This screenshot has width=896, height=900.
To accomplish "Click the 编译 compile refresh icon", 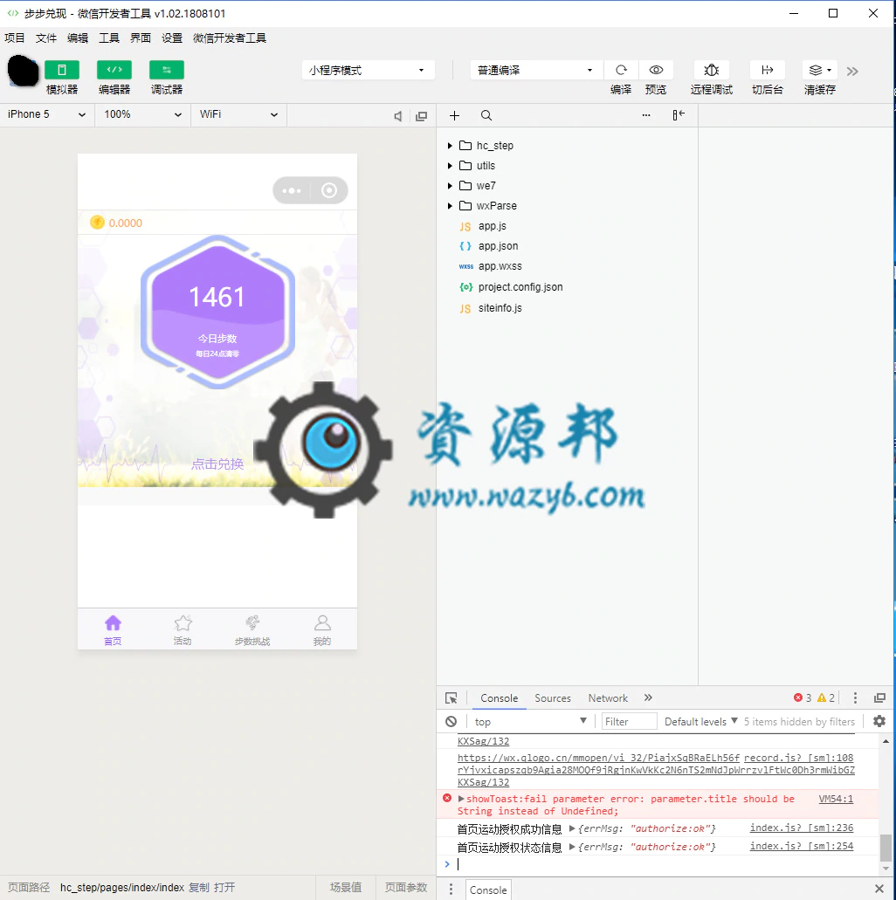I will pyautogui.click(x=621, y=70).
